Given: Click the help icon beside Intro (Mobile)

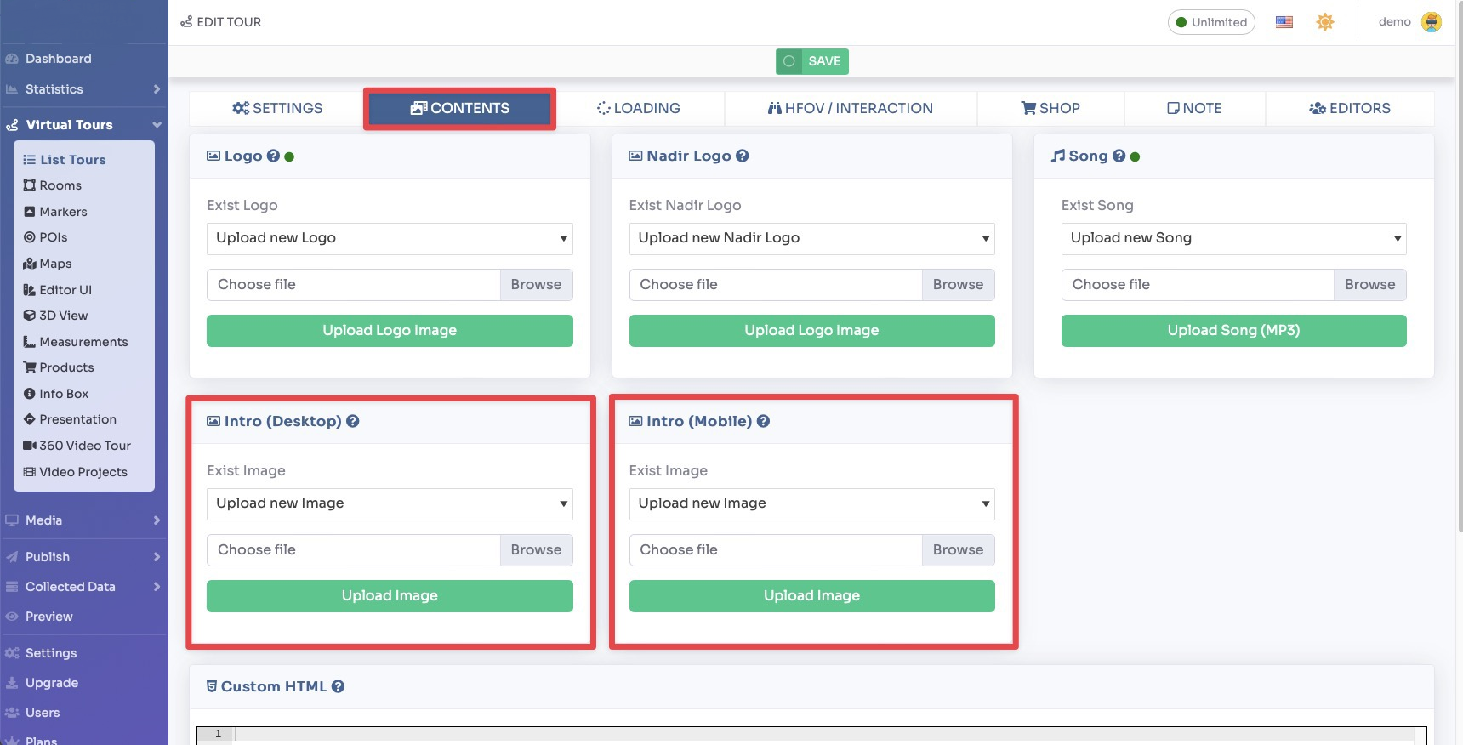Looking at the screenshot, I should point(763,421).
